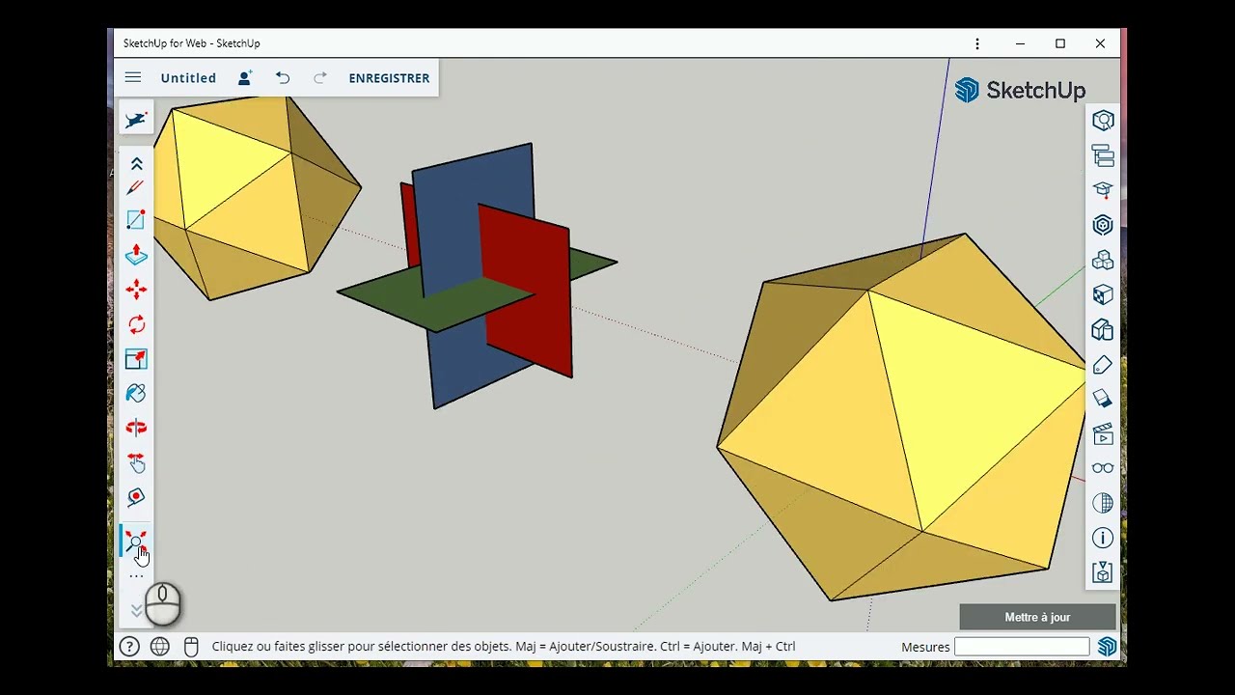Screen dimensions: 1235x695
Task: Click the SketchUp logo beside Mesures field
Action: [1107, 647]
